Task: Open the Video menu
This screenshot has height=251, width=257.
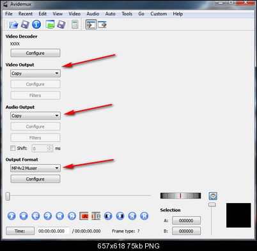Action: click(x=74, y=14)
